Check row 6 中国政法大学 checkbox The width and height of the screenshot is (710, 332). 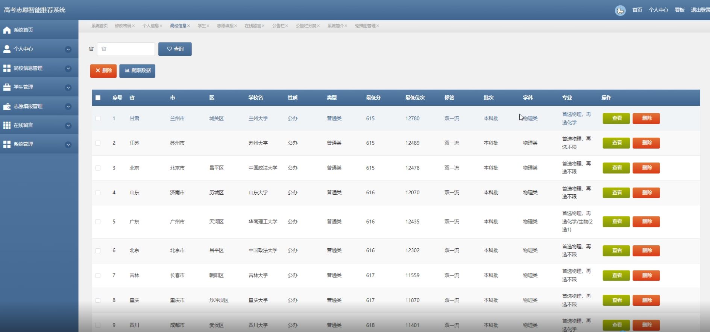click(98, 251)
